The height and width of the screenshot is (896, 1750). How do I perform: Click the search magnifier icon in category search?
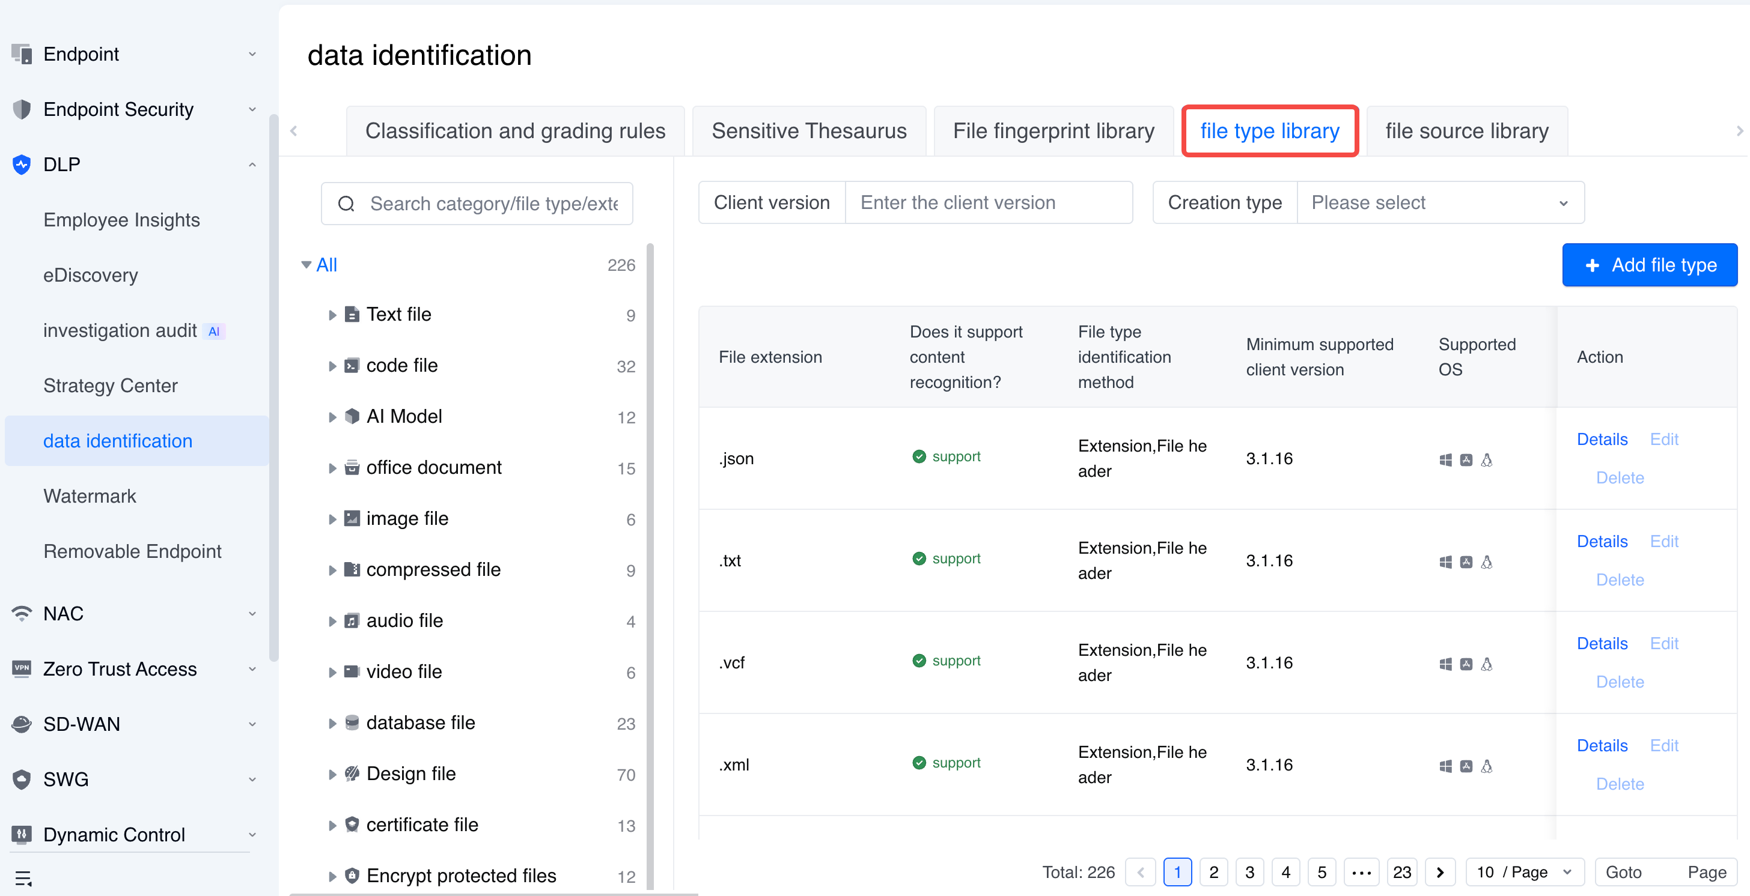click(346, 204)
